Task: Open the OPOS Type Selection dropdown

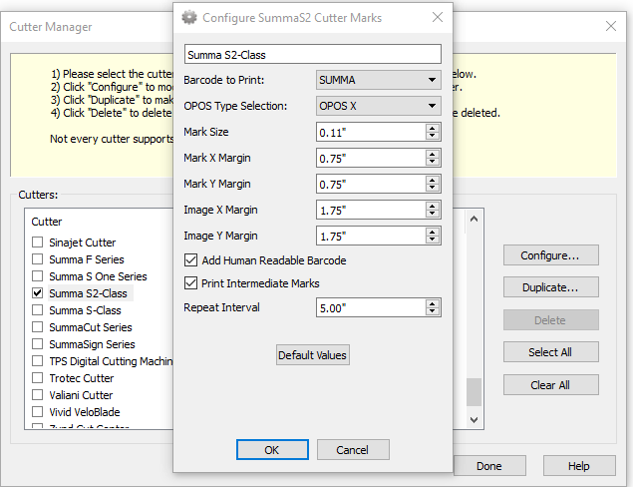Action: [x=378, y=106]
